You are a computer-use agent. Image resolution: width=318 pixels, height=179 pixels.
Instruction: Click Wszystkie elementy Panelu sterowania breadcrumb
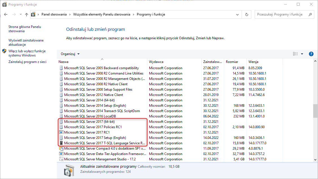[x=101, y=14]
